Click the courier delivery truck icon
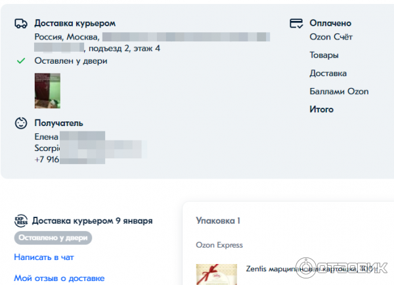The height and width of the screenshot is (285, 394). [21, 24]
